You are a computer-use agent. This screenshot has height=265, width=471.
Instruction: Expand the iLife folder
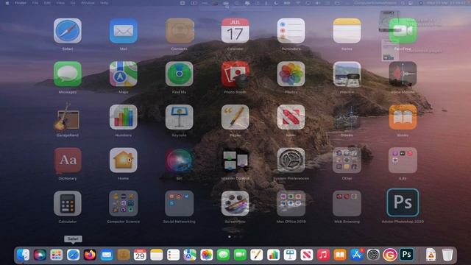pyautogui.click(x=403, y=160)
